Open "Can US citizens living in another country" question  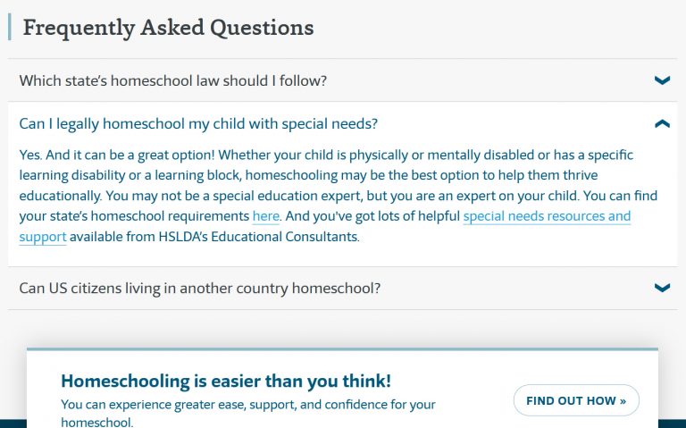200,289
